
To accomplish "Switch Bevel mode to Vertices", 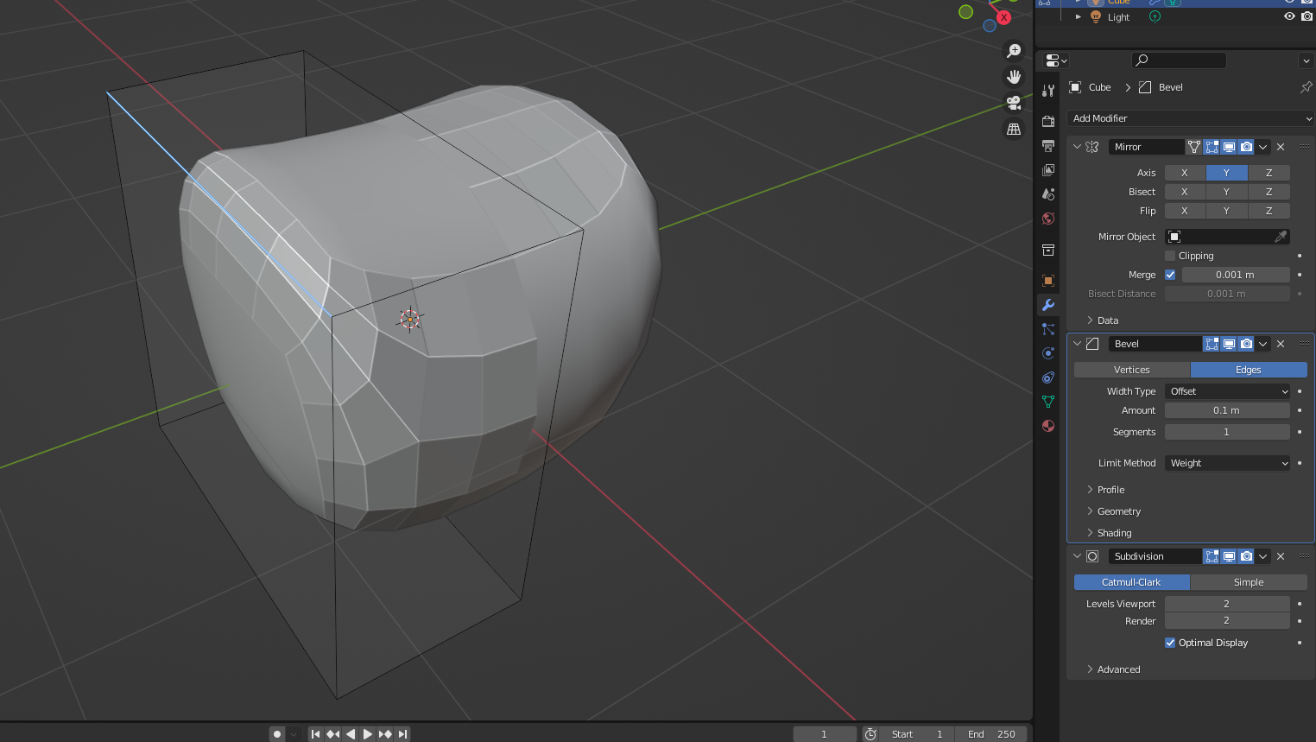I will (x=1131, y=370).
